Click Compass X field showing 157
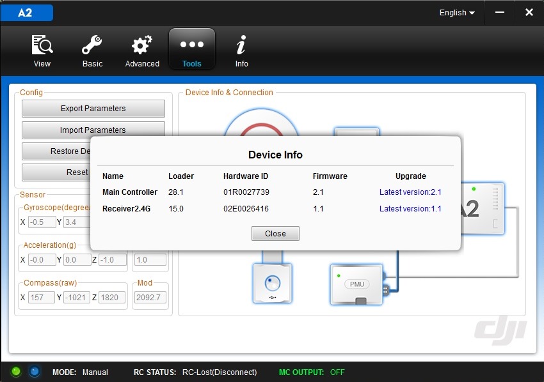Viewport: 544px width, 382px height. point(42,298)
